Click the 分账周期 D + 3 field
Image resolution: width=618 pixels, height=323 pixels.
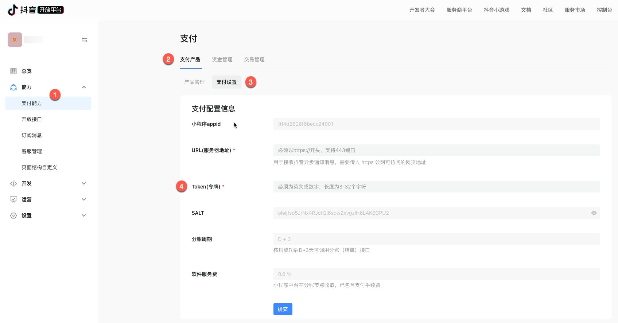pyautogui.click(x=436, y=239)
